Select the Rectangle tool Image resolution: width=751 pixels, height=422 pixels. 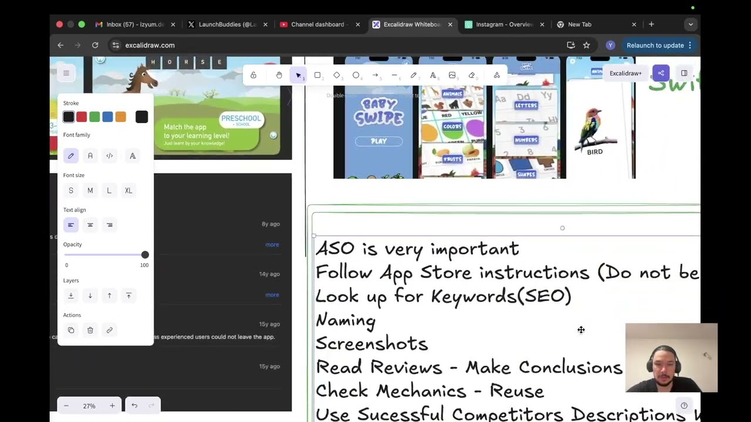[x=317, y=75]
